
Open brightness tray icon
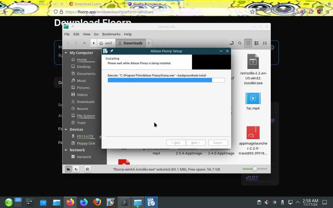[x=275, y=202]
